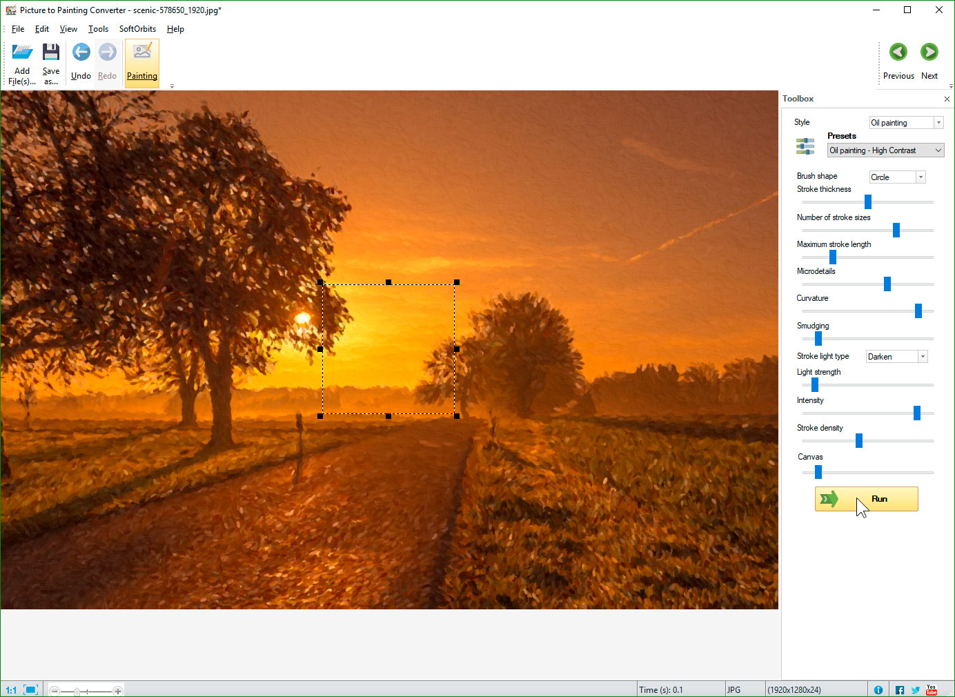Click the presets sliders icon
Image resolution: width=955 pixels, height=697 pixels.
pos(805,146)
